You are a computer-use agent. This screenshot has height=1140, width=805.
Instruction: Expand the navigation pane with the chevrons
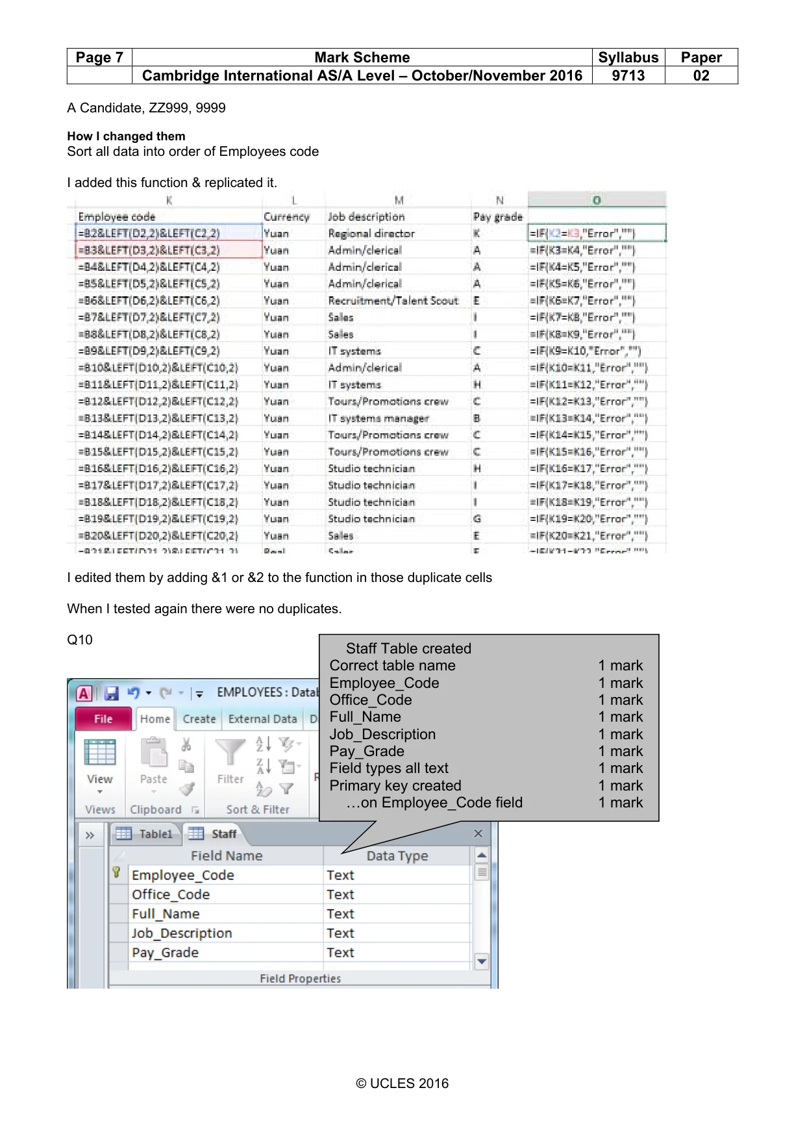pos(90,835)
